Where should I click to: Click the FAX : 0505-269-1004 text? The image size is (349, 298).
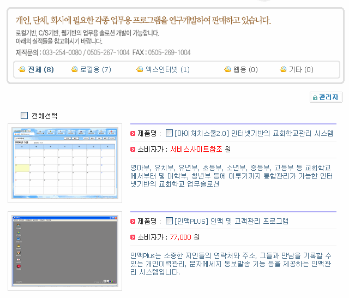click(x=161, y=52)
